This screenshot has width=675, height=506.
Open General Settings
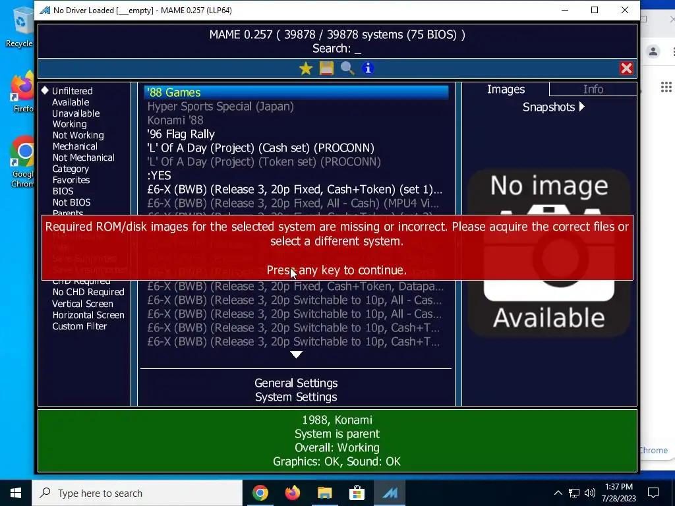pos(296,383)
